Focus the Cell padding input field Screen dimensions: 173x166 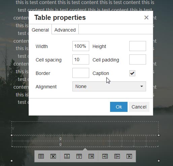pyautogui.click(x=138, y=59)
